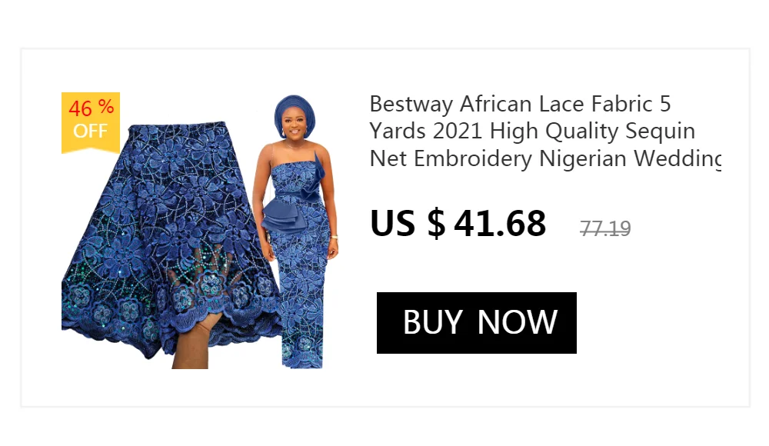This screenshot has width=769, height=446.
Task: Click the word NOW on the black button
Action: pyautogui.click(x=518, y=322)
